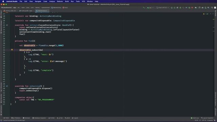Screen dimensions: 217x122
Task: Open the Terminal tool window
Action: pyautogui.click(x=26, y=118)
